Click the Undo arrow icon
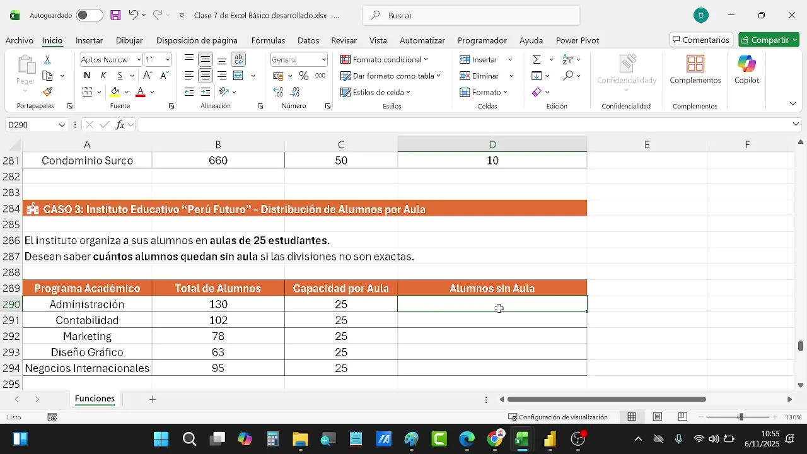Screen dimensions: 807x454 (x=133, y=15)
